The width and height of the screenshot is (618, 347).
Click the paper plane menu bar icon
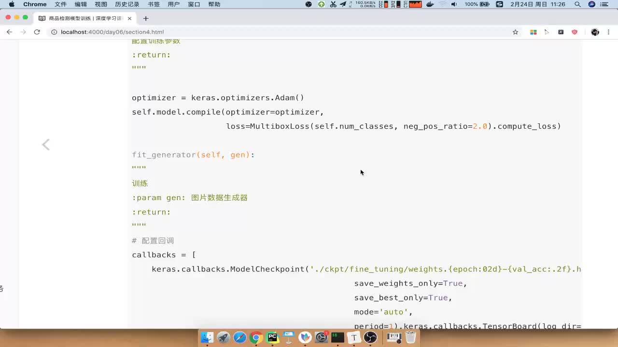(343, 4)
